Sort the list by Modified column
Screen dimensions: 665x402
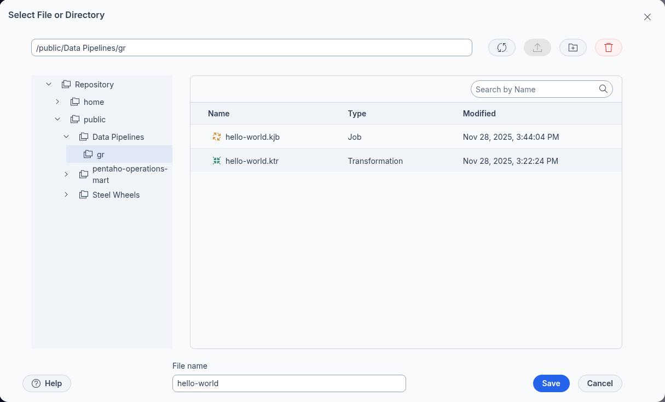point(479,114)
